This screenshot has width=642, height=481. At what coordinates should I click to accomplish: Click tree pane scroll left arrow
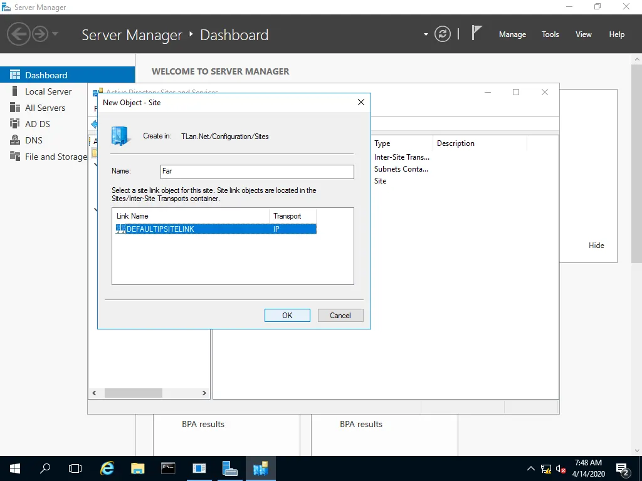[x=94, y=393]
